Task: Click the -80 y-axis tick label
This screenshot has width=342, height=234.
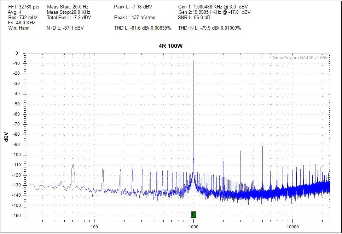Action: [x=16, y=135]
